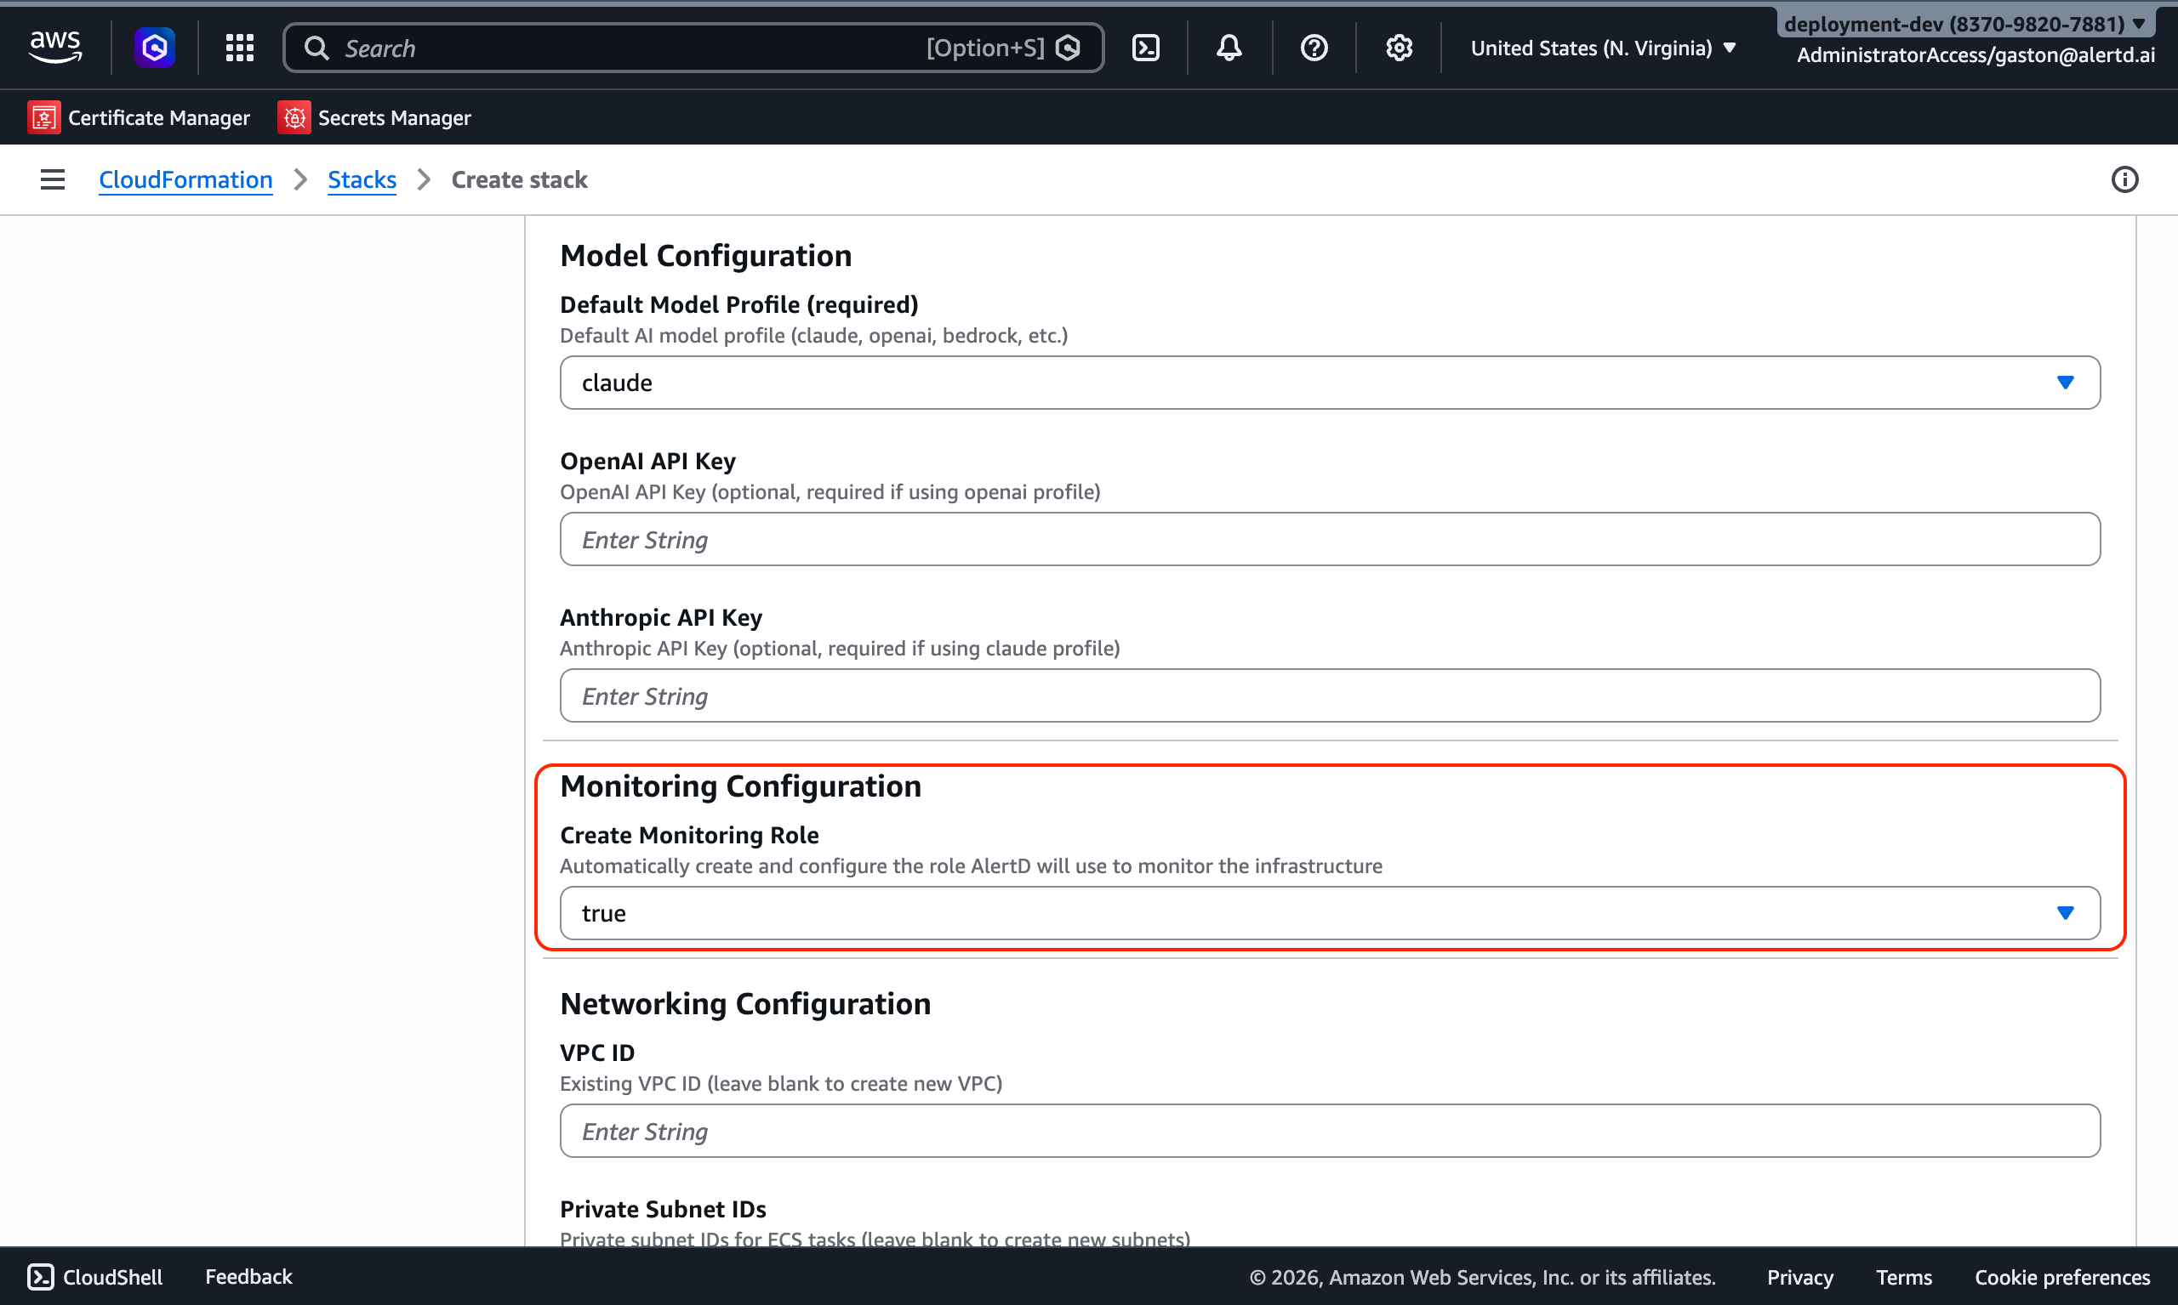Screen dimensions: 2178x1305
Task: Open Cookie preferences in footer
Action: [x=2061, y=1277]
